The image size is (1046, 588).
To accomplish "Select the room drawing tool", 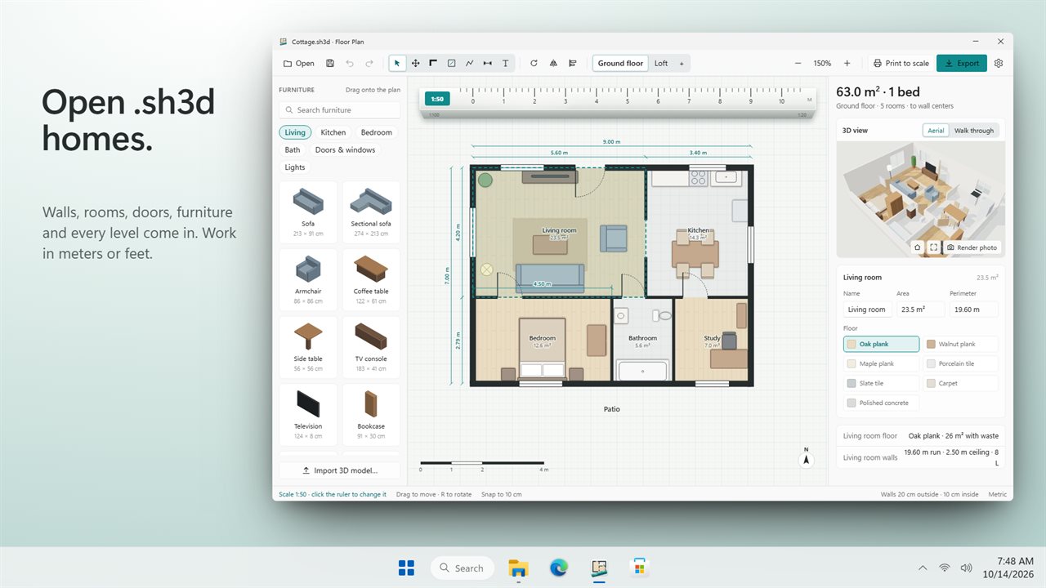I will pyautogui.click(x=451, y=63).
